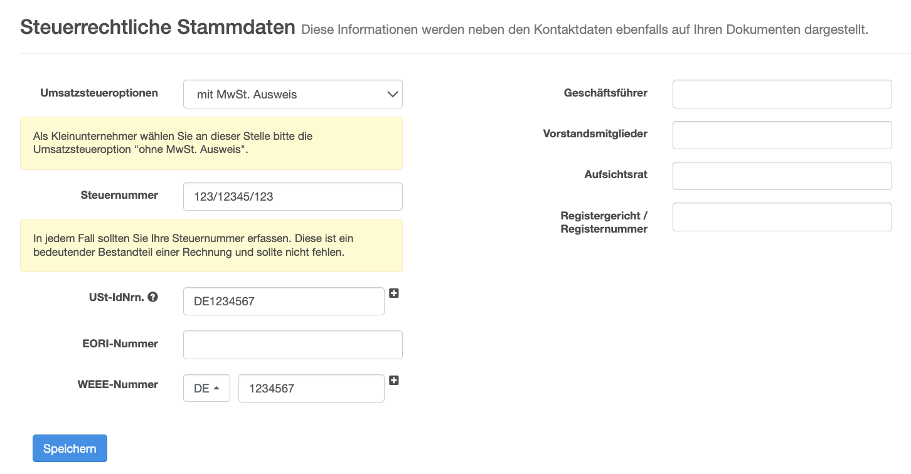Screen dimensions: 911x474
Task: Click the Registergericht / Registernummer input field
Action: (x=782, y=217)
